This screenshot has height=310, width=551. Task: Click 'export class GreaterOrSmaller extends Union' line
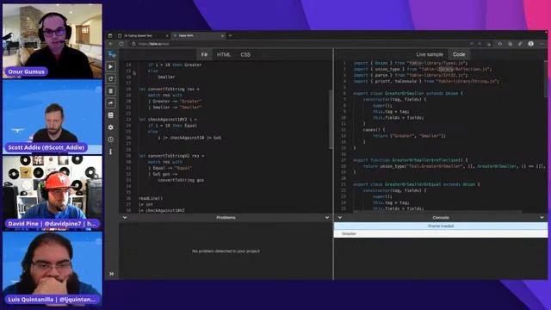408,94
